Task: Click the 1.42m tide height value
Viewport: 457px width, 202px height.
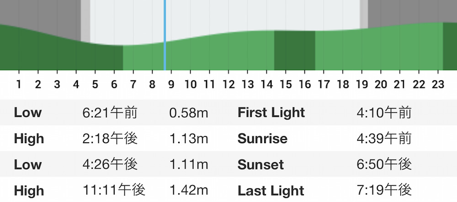Action: [189, 191]
